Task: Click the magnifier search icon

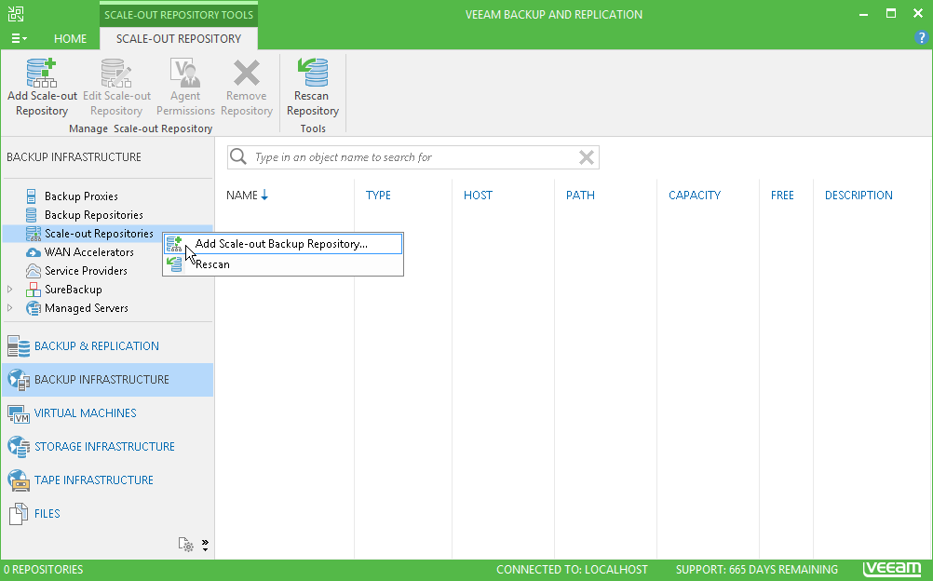Action: tap(238, 156)
